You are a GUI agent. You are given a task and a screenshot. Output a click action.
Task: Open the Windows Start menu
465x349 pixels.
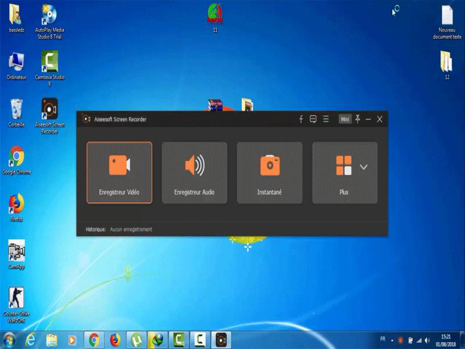pos(9,340)
